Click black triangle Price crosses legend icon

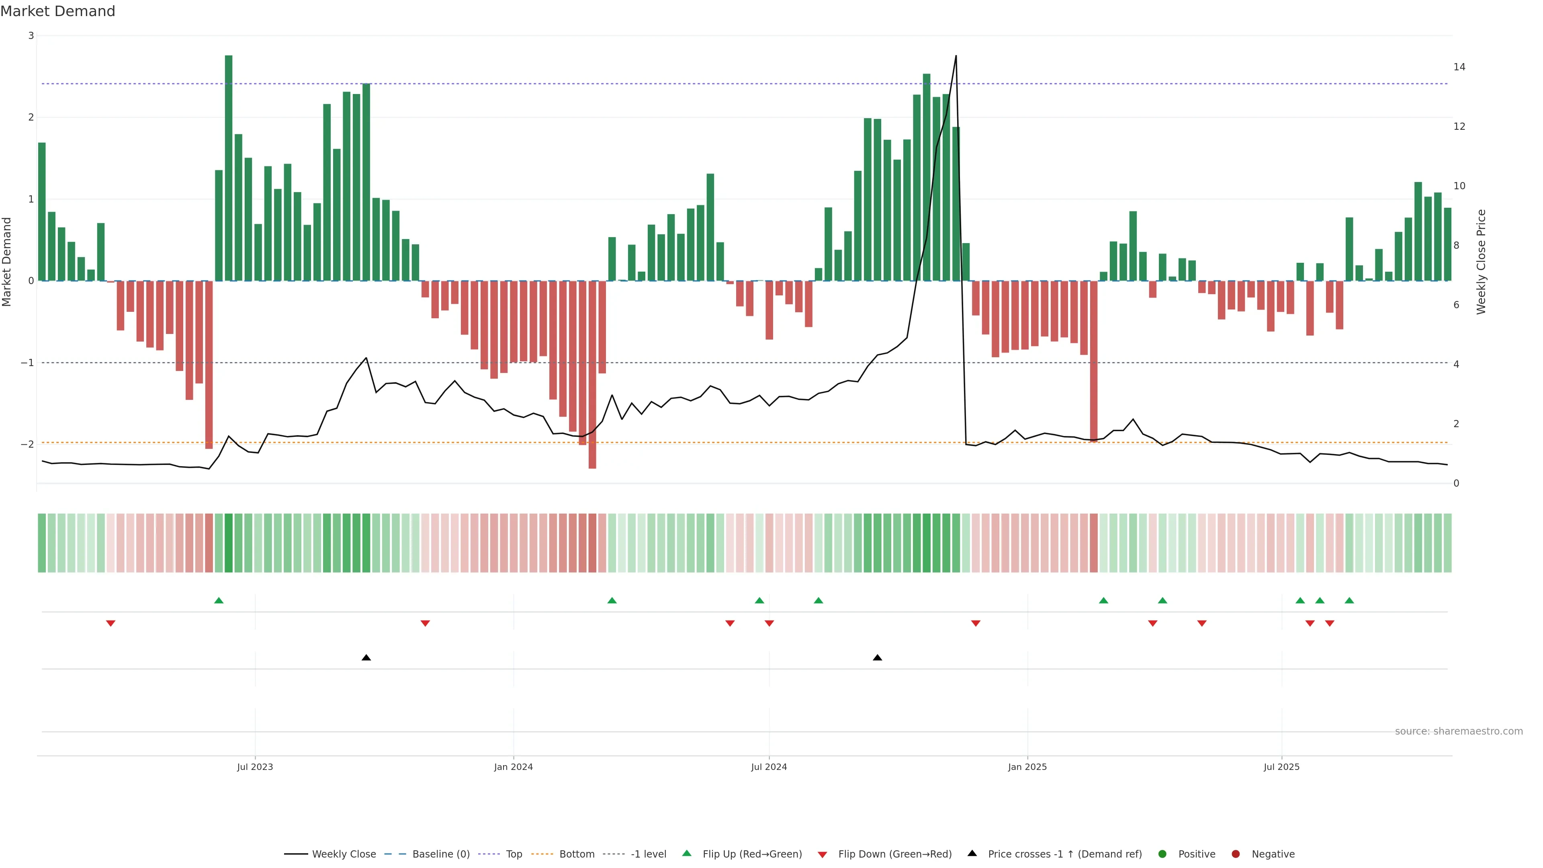pyautogui.click(x=972, y=853)
